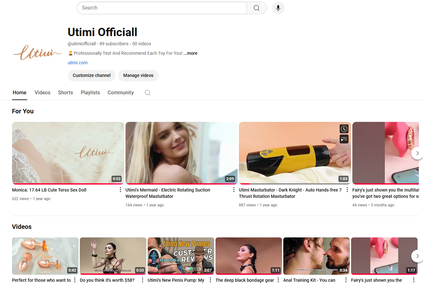Open the 2:07 Utimi New Pumps thumbnail
Screen dimensions: 423x283
pos(181,256)
